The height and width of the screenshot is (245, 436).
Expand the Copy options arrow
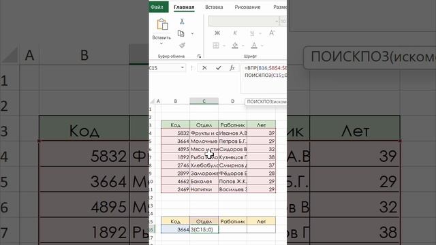pyautogui.click(x=192, y=33)
